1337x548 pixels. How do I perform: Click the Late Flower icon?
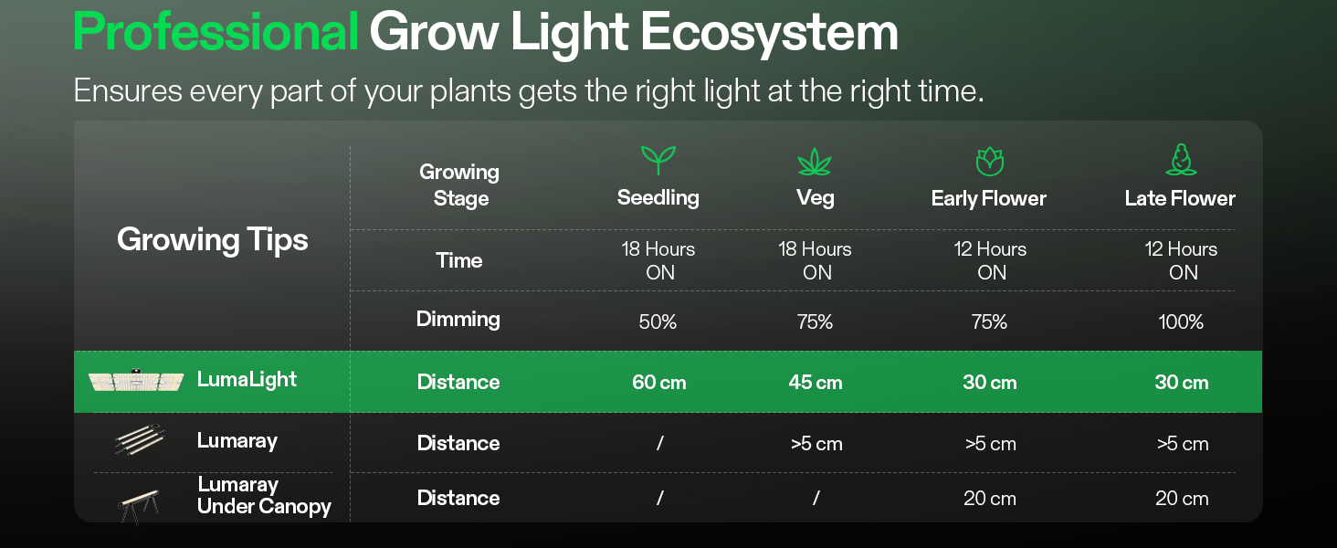[x=1181, y=160]
